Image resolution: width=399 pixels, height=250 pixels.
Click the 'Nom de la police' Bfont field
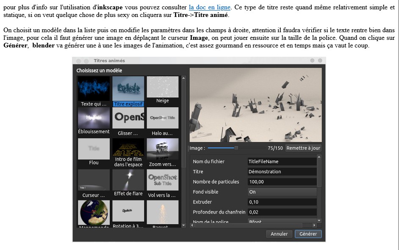[282, 221]
